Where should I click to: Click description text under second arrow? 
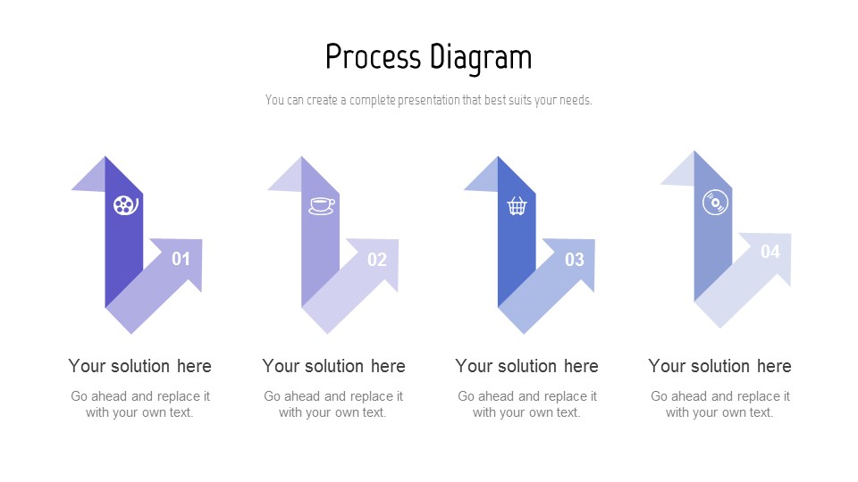click(333, 403)
